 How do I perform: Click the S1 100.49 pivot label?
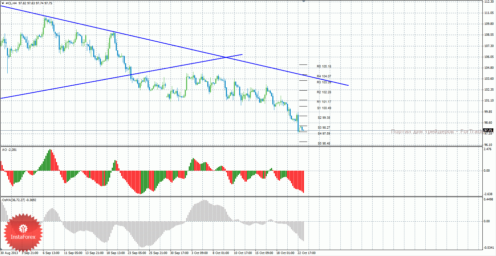324,108
